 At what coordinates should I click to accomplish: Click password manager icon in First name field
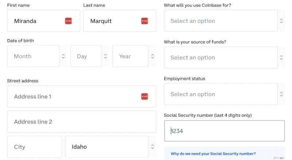[x=68, y=21]
